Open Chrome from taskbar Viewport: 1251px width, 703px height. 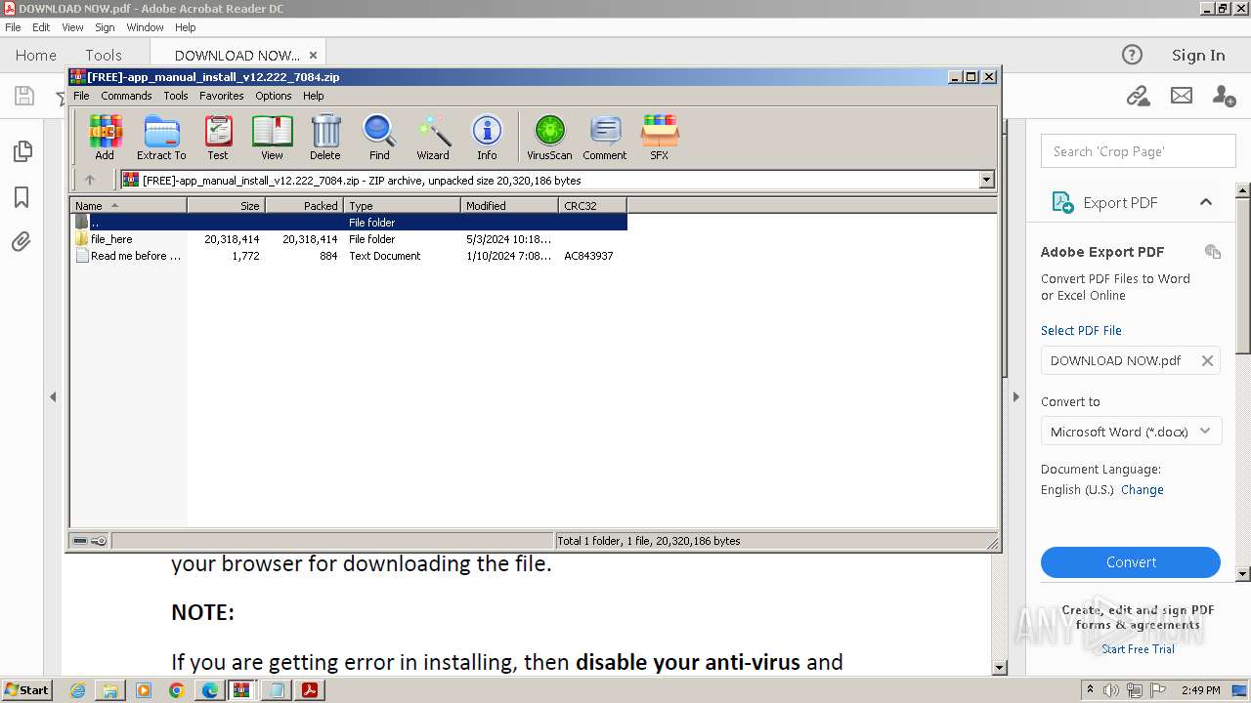(x=176, y=690)
